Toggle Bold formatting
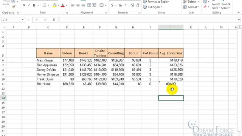The width and height of the screenshot is (242, 136). coord(23,5)
